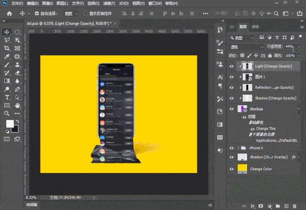Create a new layer with plus icon

coord(286,206)
